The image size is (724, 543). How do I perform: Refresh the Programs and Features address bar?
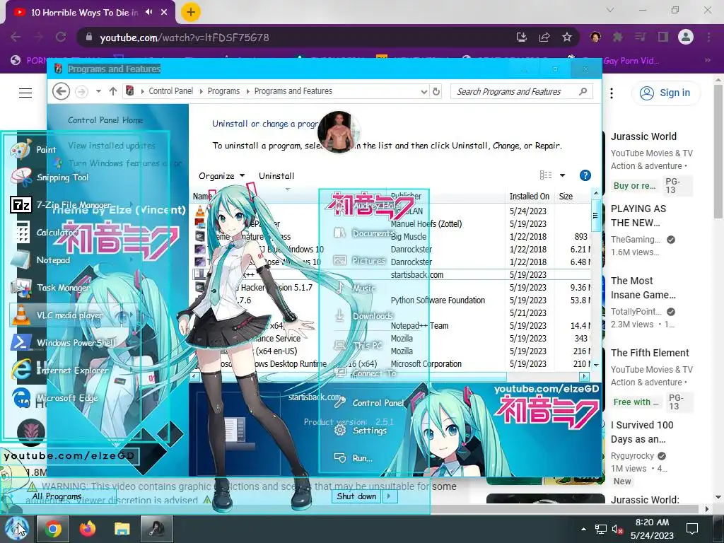pos(436,91)
